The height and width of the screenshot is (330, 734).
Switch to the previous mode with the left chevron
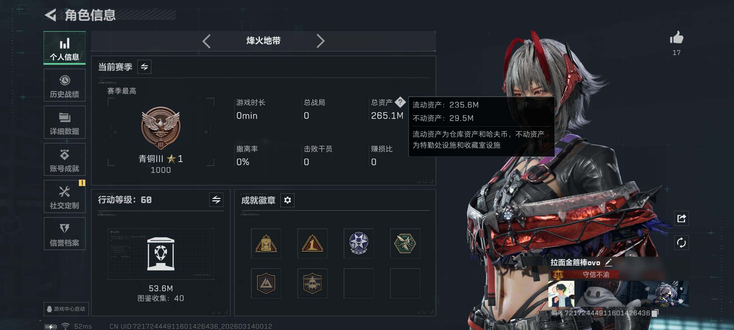(x=206, y=41)
